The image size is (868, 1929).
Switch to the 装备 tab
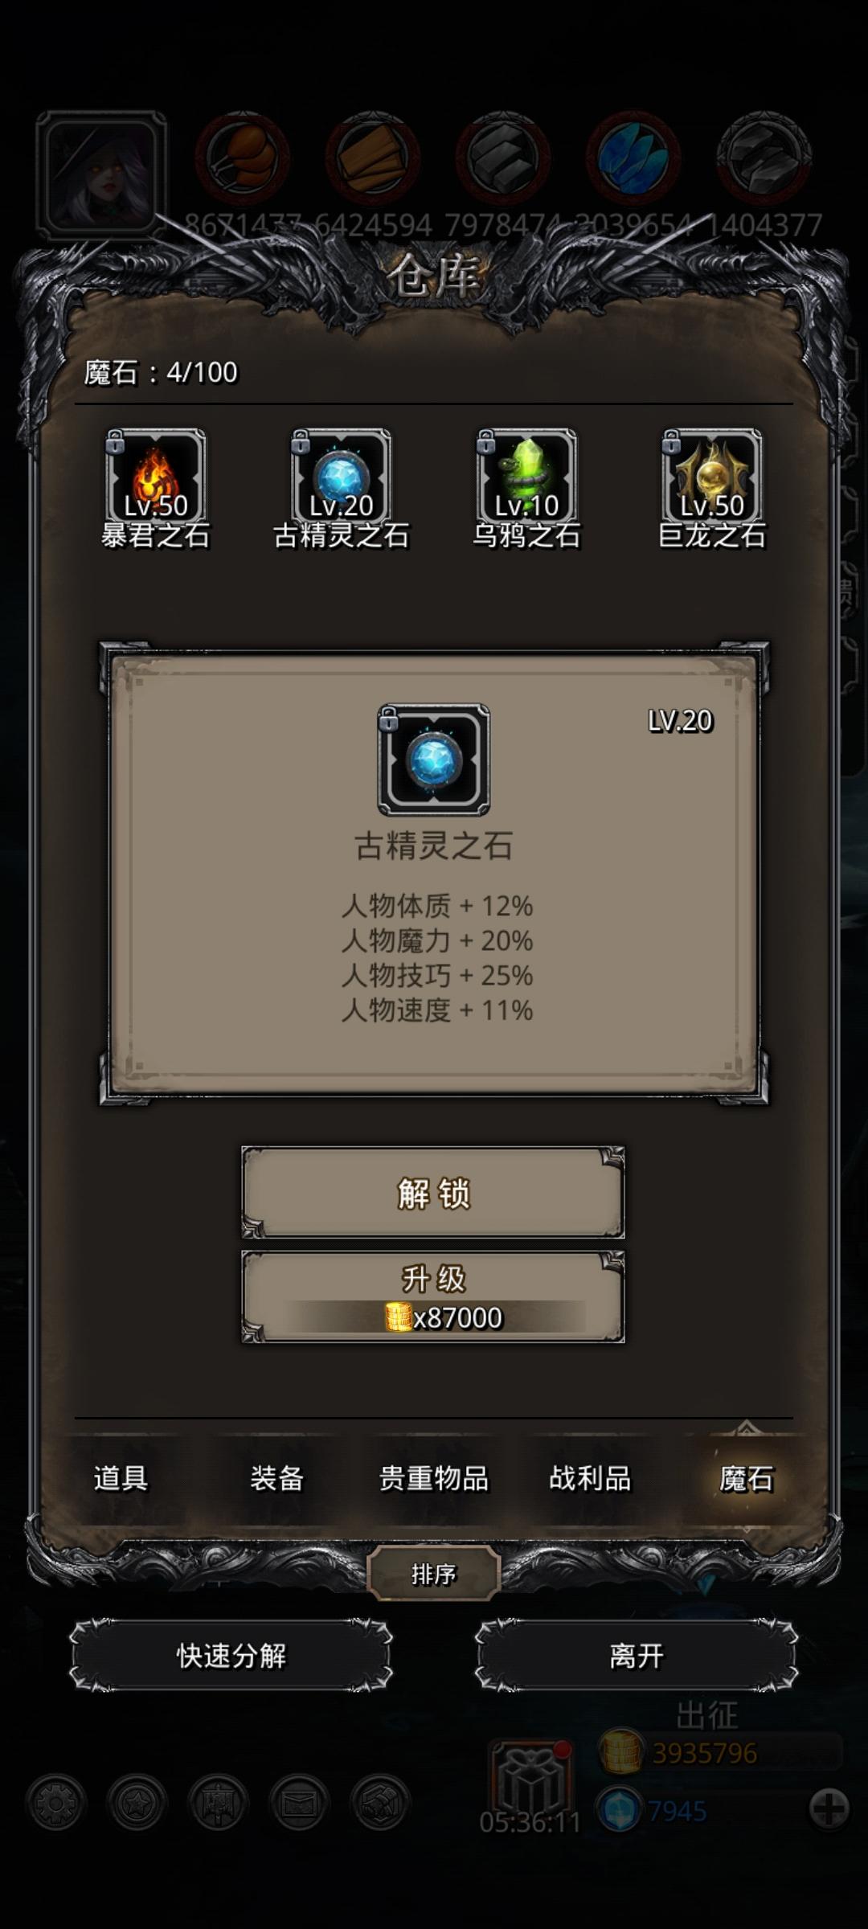[x=277, y=1478]
